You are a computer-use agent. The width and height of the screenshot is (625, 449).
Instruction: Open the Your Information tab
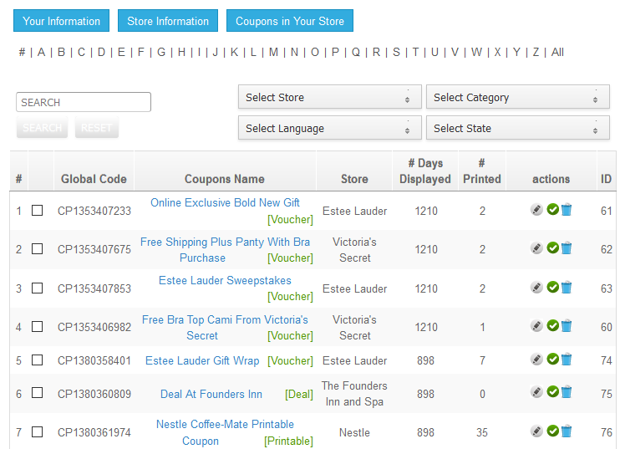point(61,21)
